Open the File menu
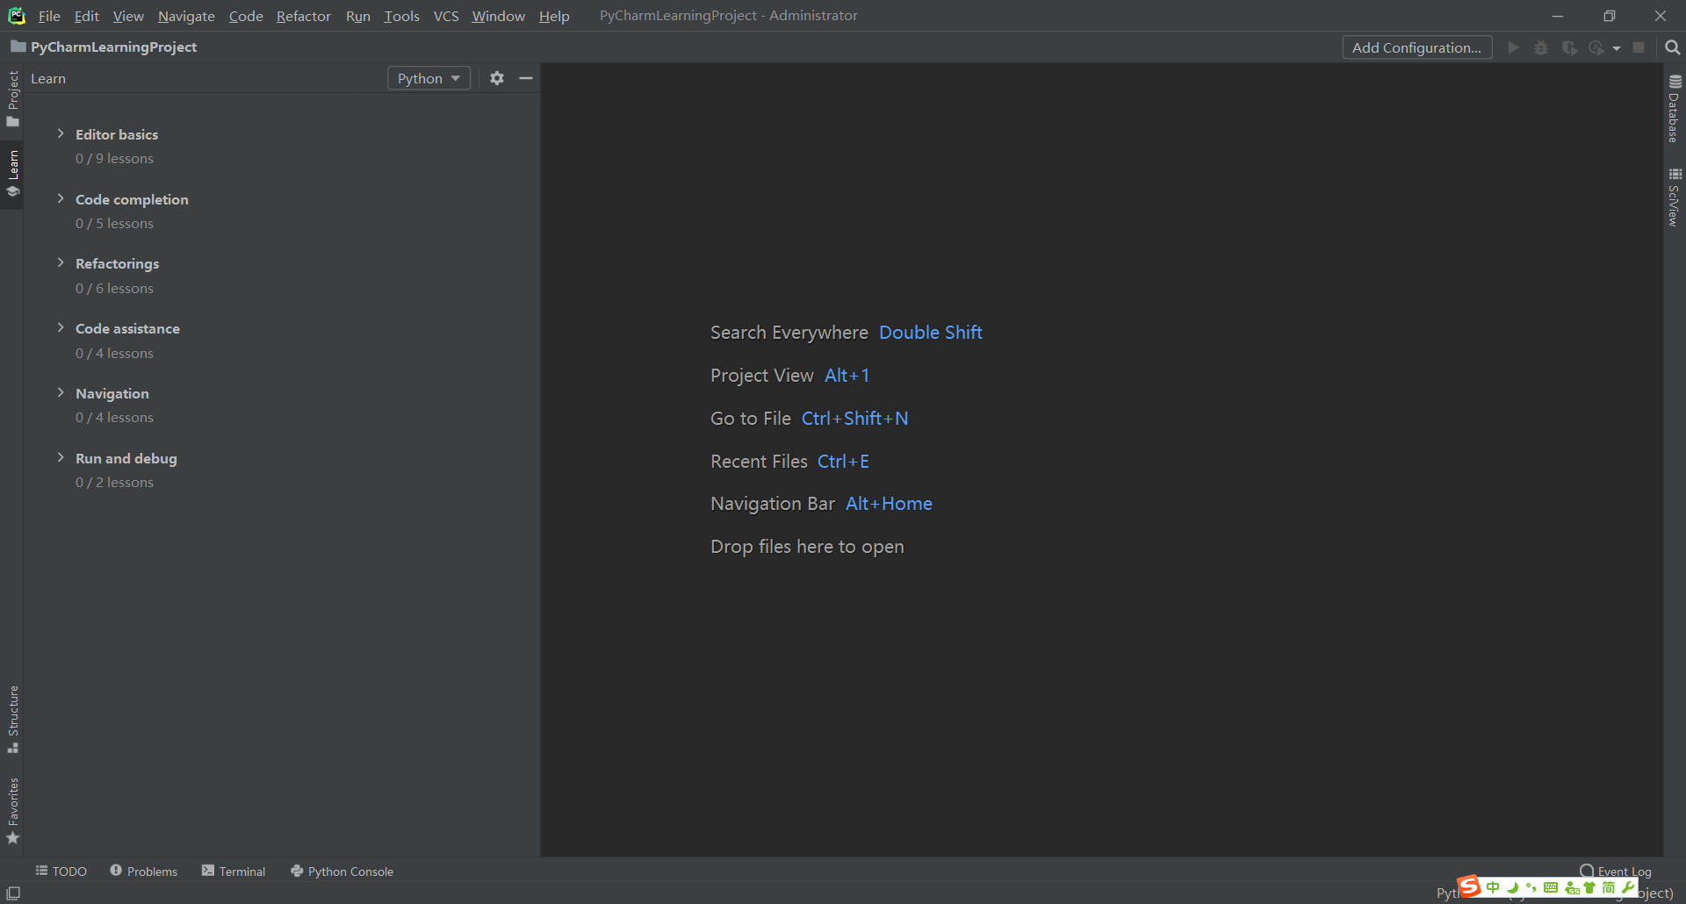 click(49, 16)
